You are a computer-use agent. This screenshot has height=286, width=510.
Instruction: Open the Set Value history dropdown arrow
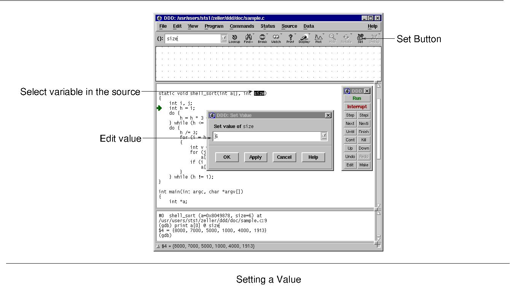(x=324, y=136)
